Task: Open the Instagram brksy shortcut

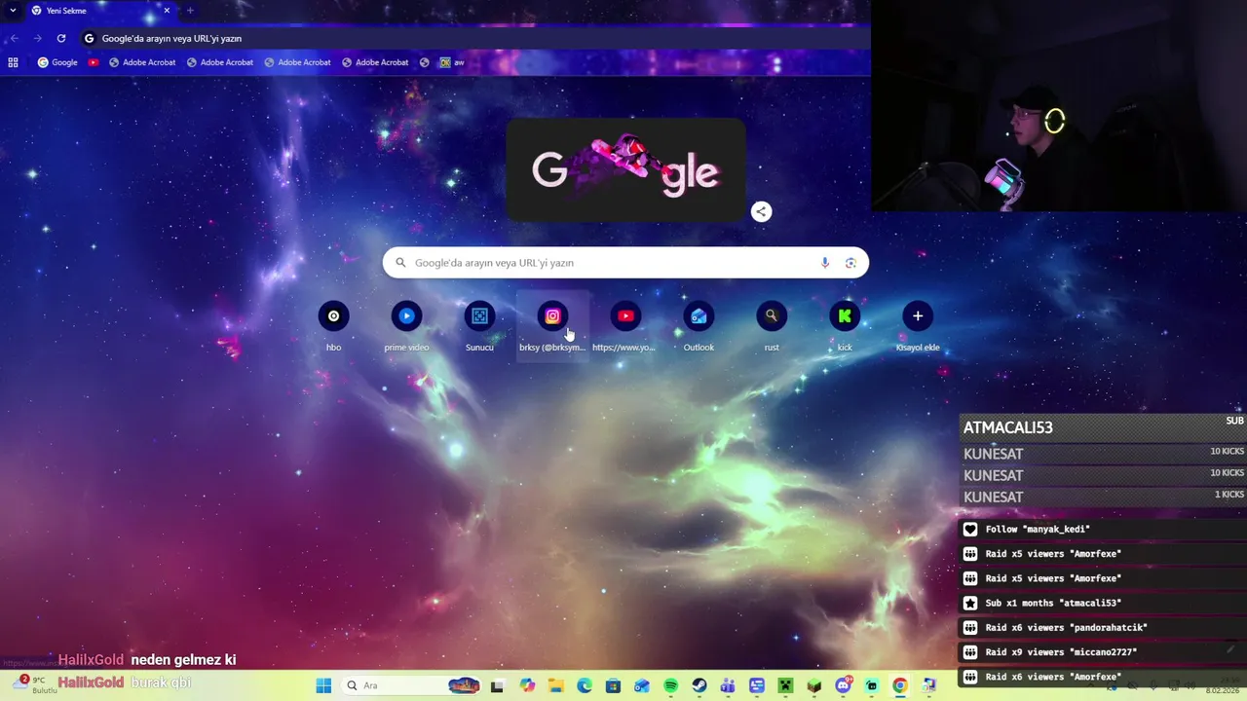Action: tap(552, 326)
